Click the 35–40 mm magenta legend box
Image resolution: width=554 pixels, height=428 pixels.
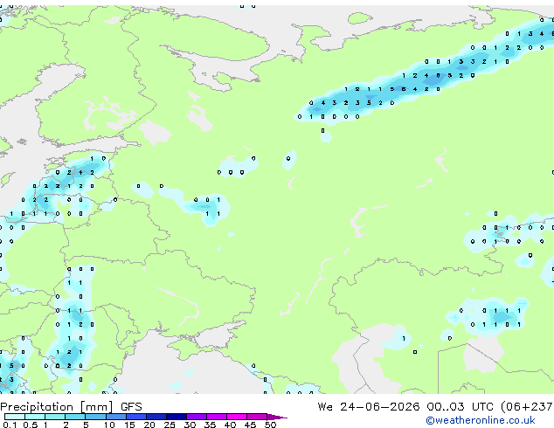click(217, 417)
